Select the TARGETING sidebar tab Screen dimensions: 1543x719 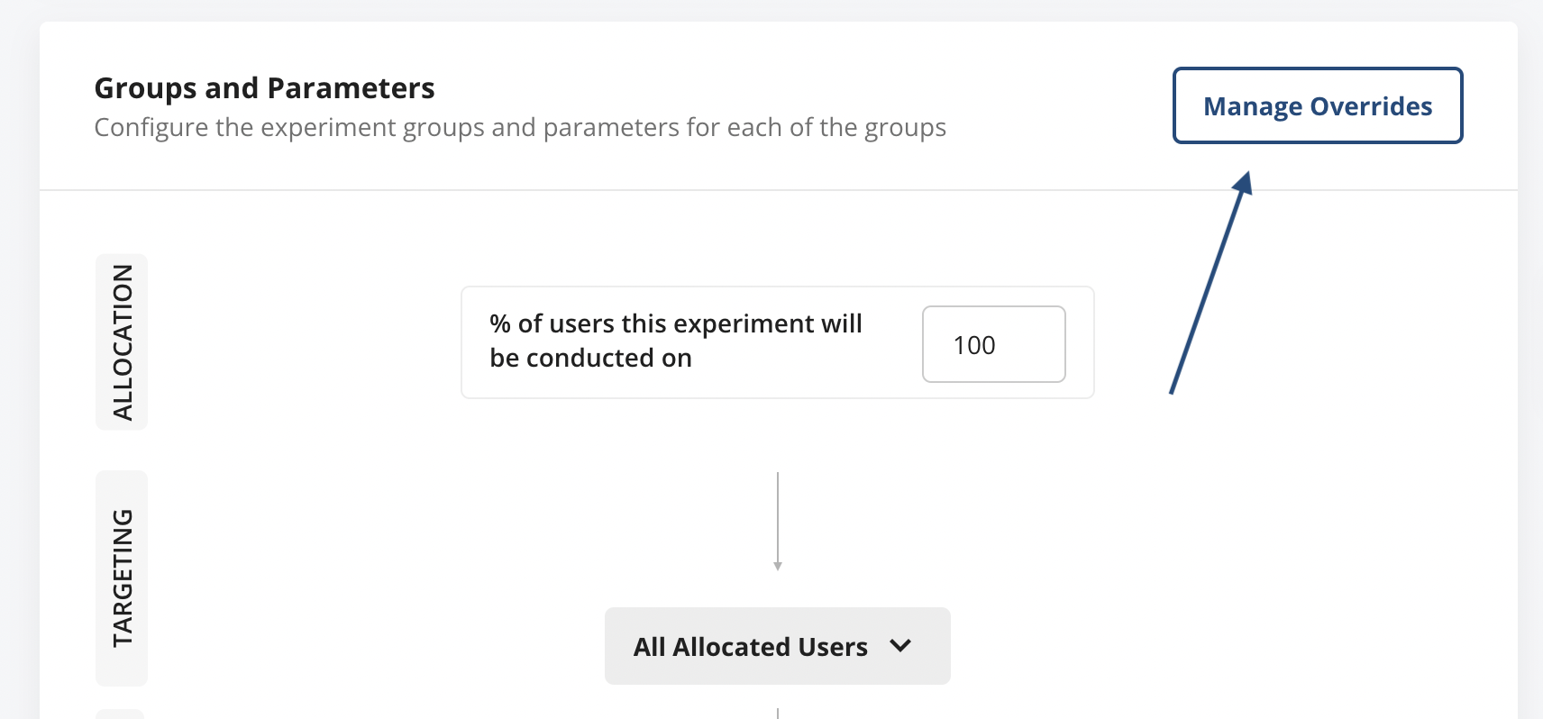click(x=121, y=577)
